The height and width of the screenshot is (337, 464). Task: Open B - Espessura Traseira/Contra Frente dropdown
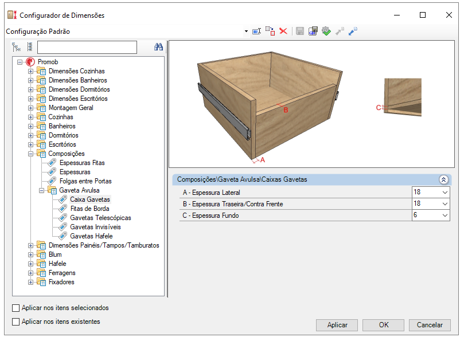[x=444, y=204]
